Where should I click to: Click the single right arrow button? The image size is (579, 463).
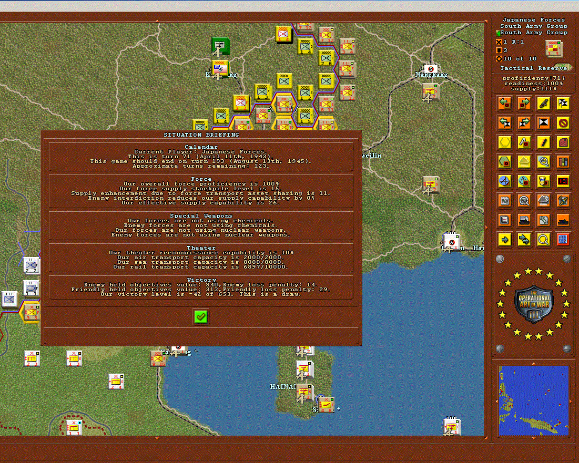tap(504, 240)
